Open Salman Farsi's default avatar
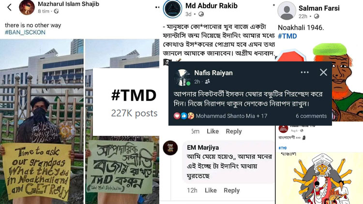Screen dimensions: 363x204 [287, 11]
